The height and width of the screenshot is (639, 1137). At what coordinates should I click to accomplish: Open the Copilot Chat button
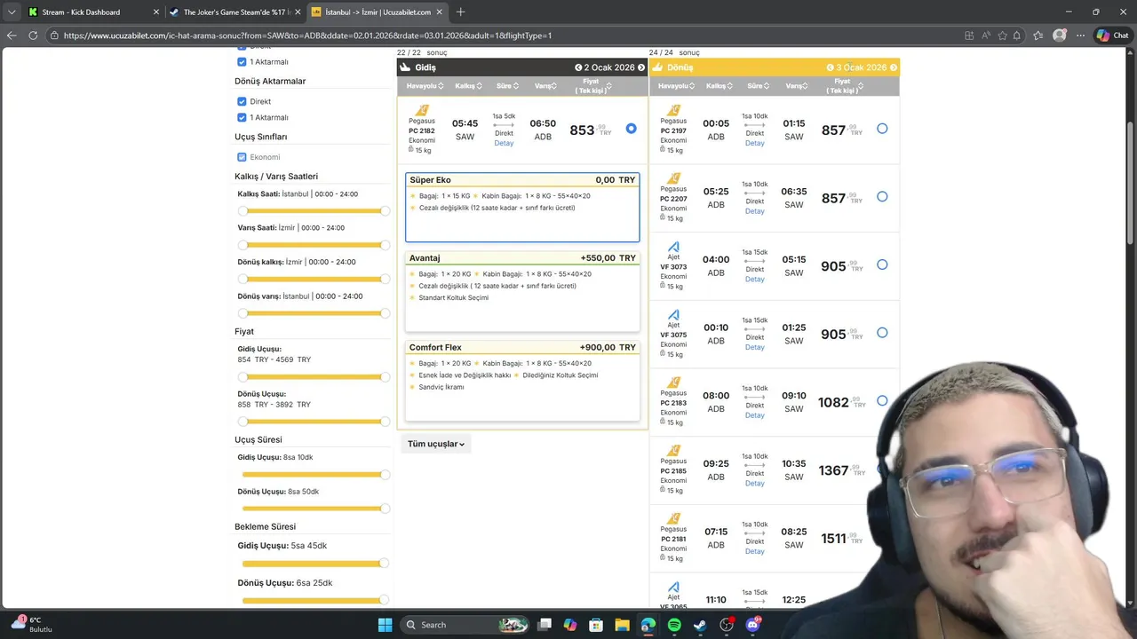(1112, 35)
